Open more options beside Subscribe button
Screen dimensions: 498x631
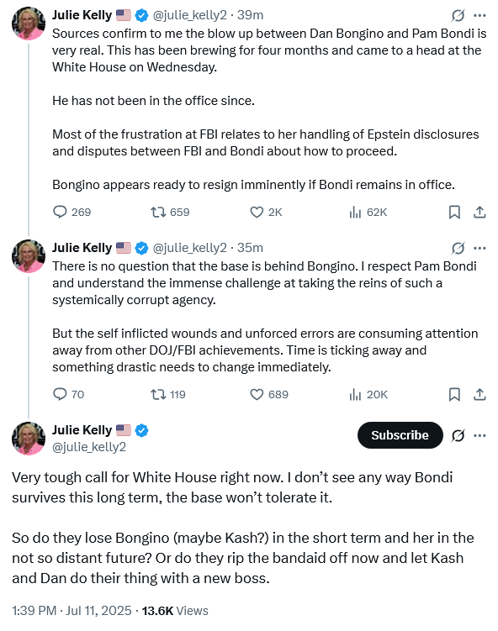coord(479,435)
